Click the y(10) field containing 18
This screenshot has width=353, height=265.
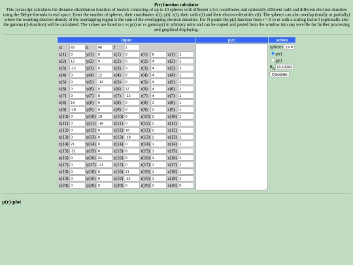pyautogui.click(x=105, y=116)
